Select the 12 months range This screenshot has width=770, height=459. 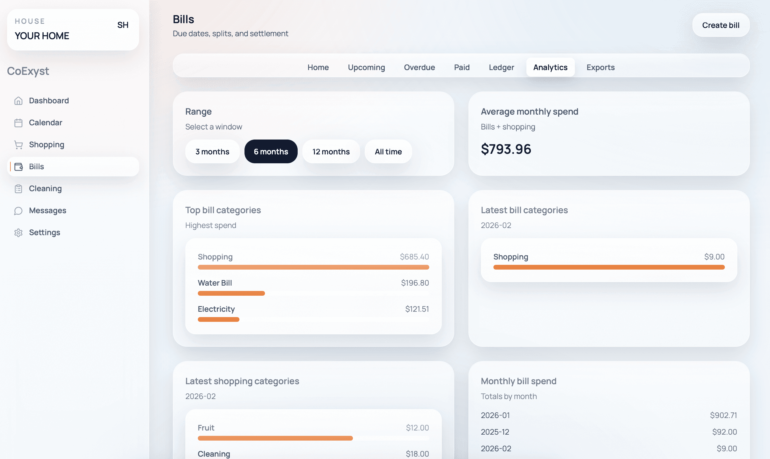(331, 151)
